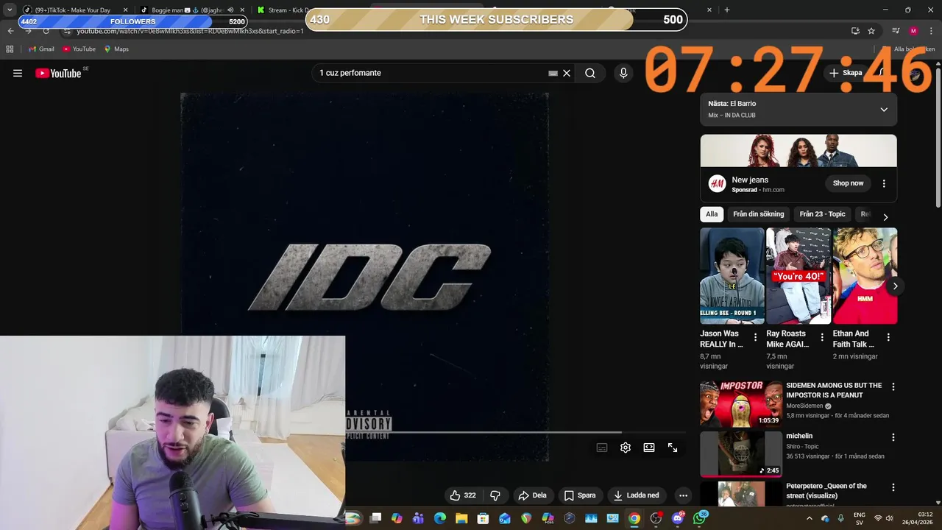This screenshot has width=942, height=530.
Task: Open Microsoft Store from taskbar
Action: [483, 518]
